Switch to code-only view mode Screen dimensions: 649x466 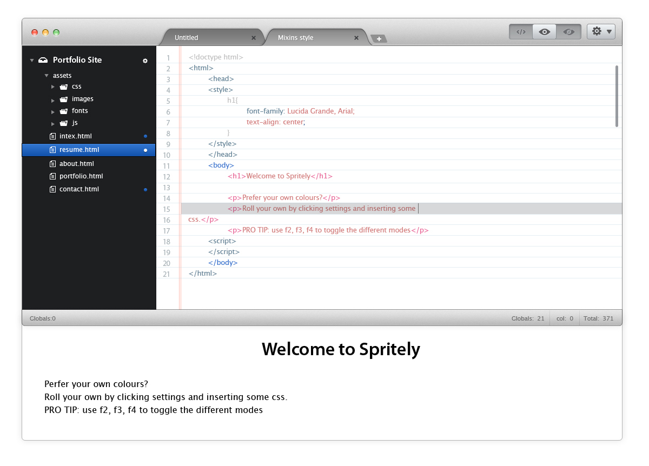[521, 32]
